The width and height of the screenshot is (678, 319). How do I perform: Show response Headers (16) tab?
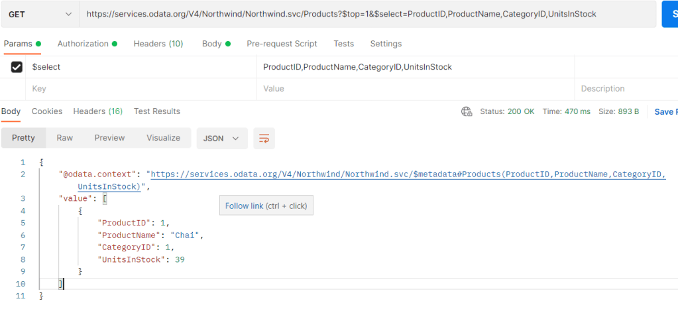(x=97, y=111)
